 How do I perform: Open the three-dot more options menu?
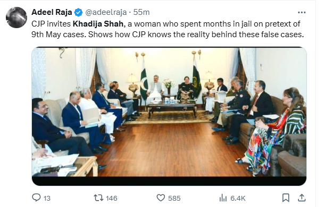coord(302,13)
